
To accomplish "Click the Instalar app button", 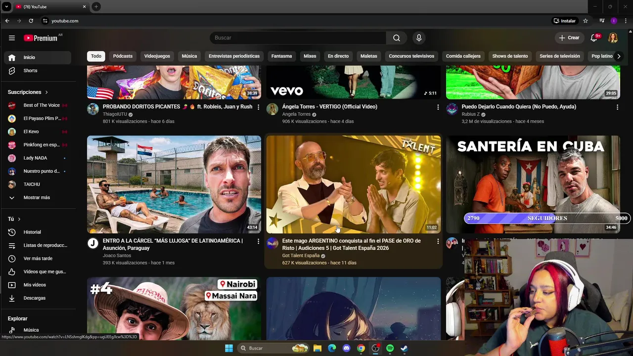I will coord(565,21).
